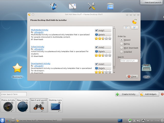Select Newest ordering radio button

pos(121,40)
